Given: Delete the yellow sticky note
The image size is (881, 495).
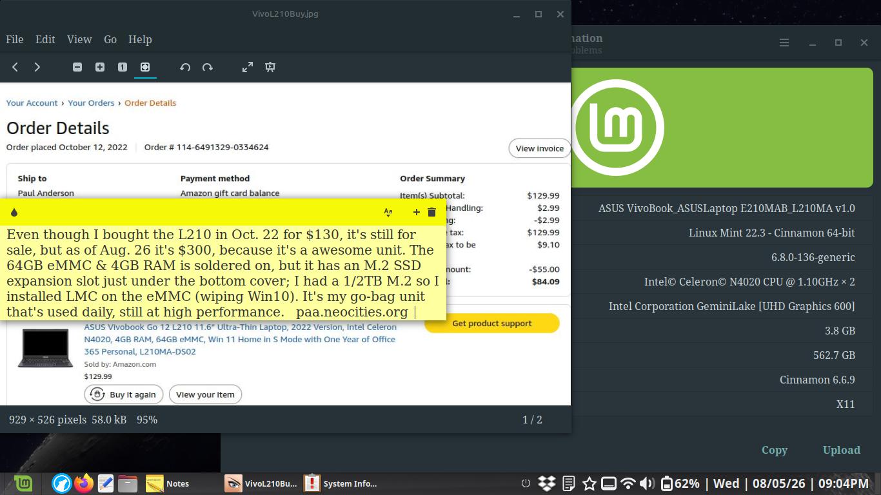Looking at the screenshot, I should click(x=432, y=212).
